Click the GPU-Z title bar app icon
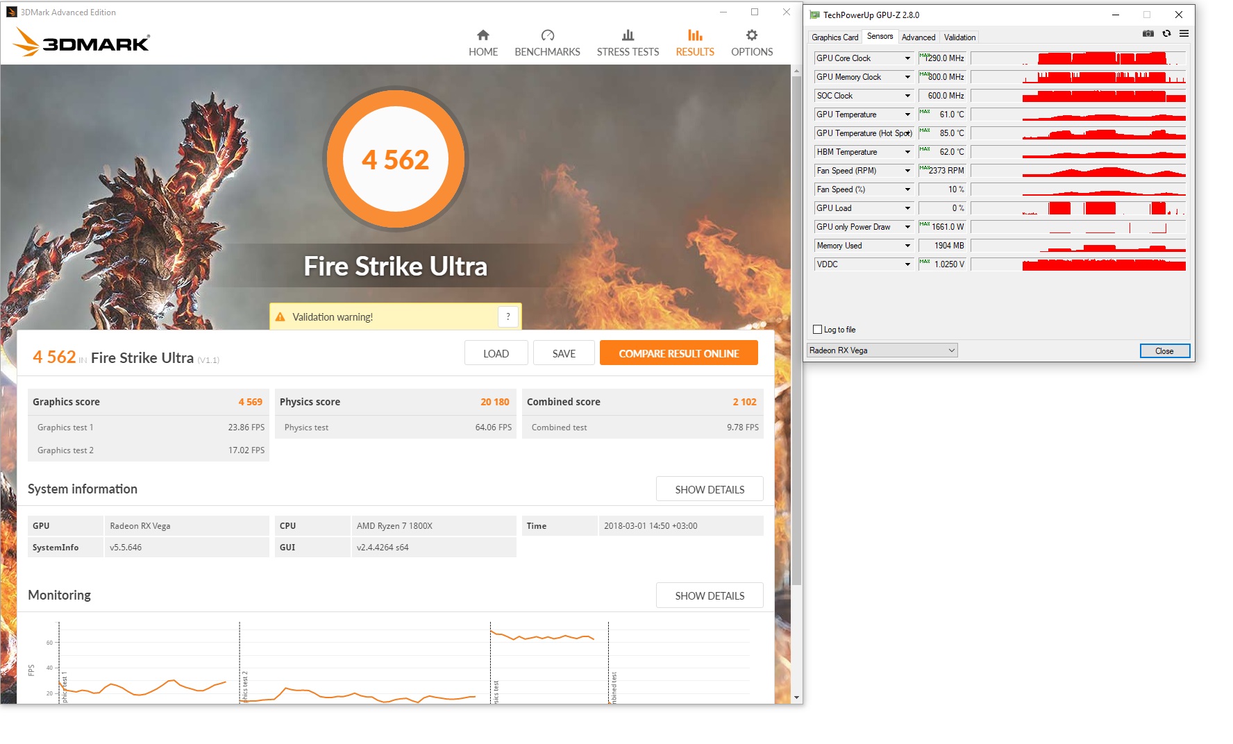The width and height of the screenshot is (1233, 744). point(814,15)
